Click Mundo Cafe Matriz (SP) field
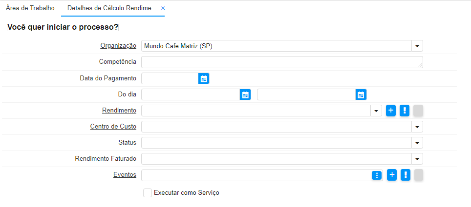 277,46
